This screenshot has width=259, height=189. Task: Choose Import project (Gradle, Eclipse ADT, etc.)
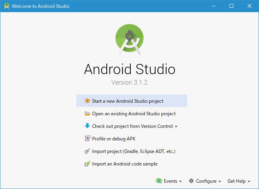pos(131,151)
